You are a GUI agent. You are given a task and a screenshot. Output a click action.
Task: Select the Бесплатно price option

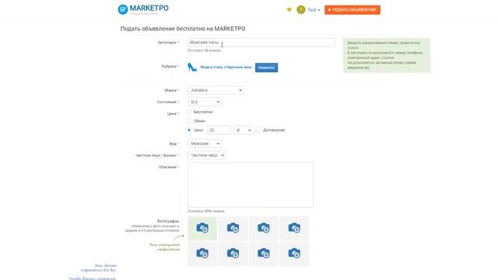(189, 112)
